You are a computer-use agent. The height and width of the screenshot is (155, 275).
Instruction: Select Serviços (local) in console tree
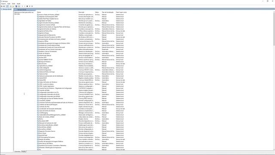tap(7, 9)
